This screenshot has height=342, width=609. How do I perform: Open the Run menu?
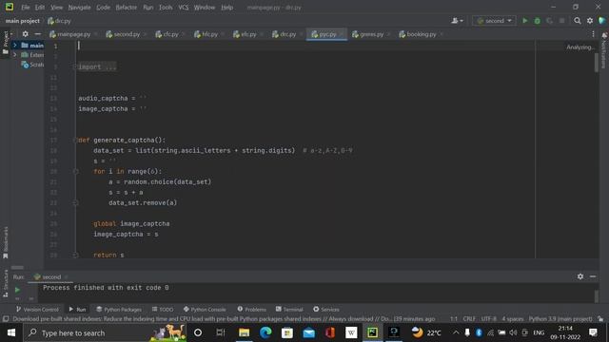click(148, 8)
